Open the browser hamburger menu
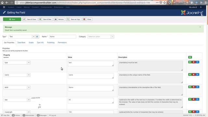208x117 pixels. pyautogui.click(x=206, y=3)
